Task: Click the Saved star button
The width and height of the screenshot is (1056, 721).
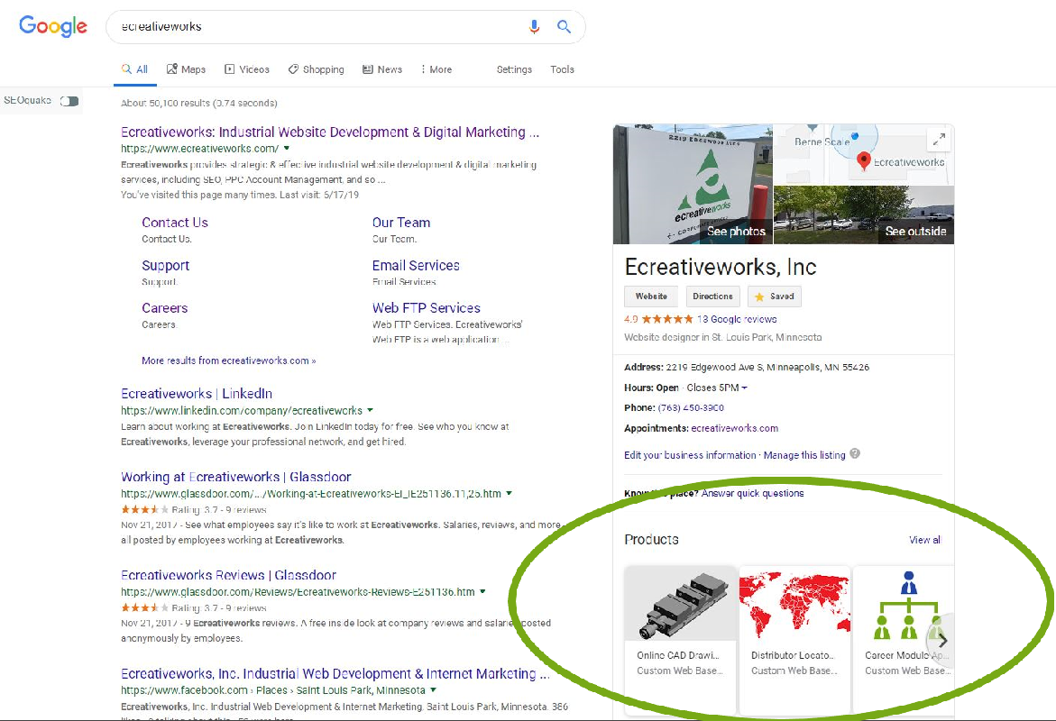Action: [774, 297]
